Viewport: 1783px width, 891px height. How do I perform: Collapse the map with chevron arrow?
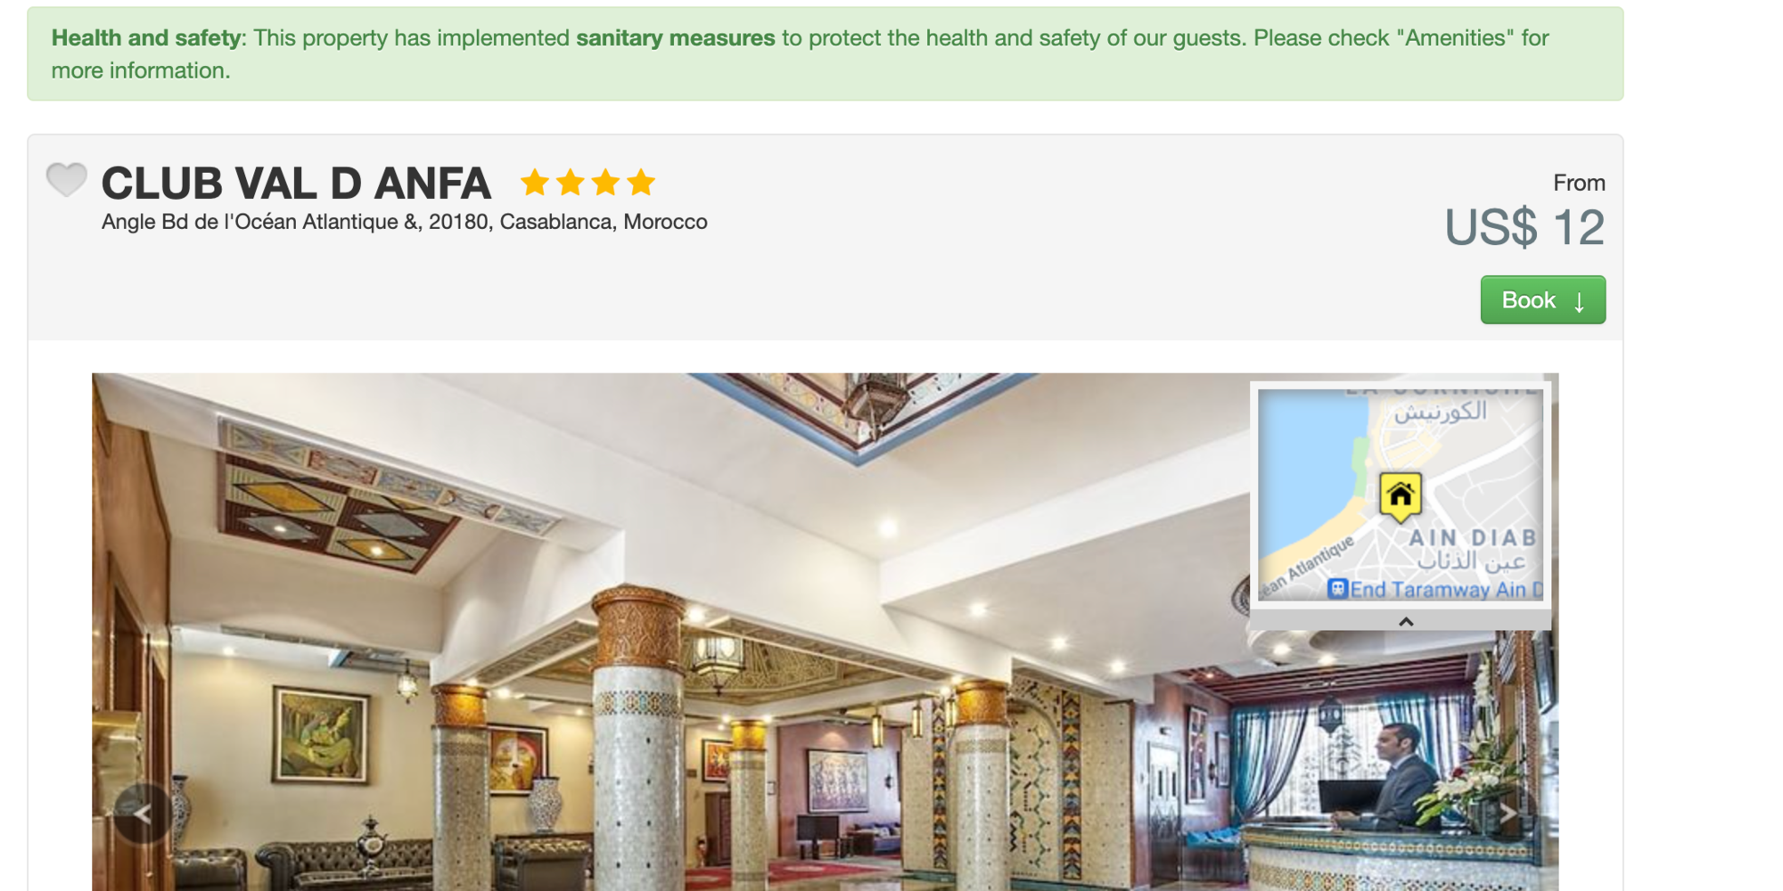(x=1406, y=621)
